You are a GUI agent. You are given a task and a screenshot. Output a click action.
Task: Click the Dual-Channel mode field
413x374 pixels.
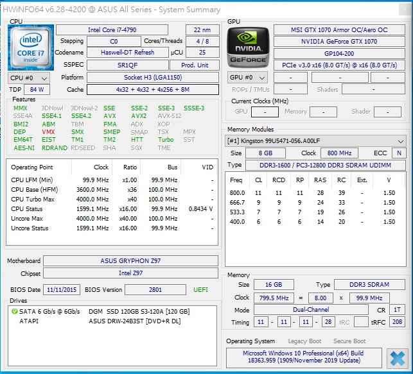coord(311,310)
